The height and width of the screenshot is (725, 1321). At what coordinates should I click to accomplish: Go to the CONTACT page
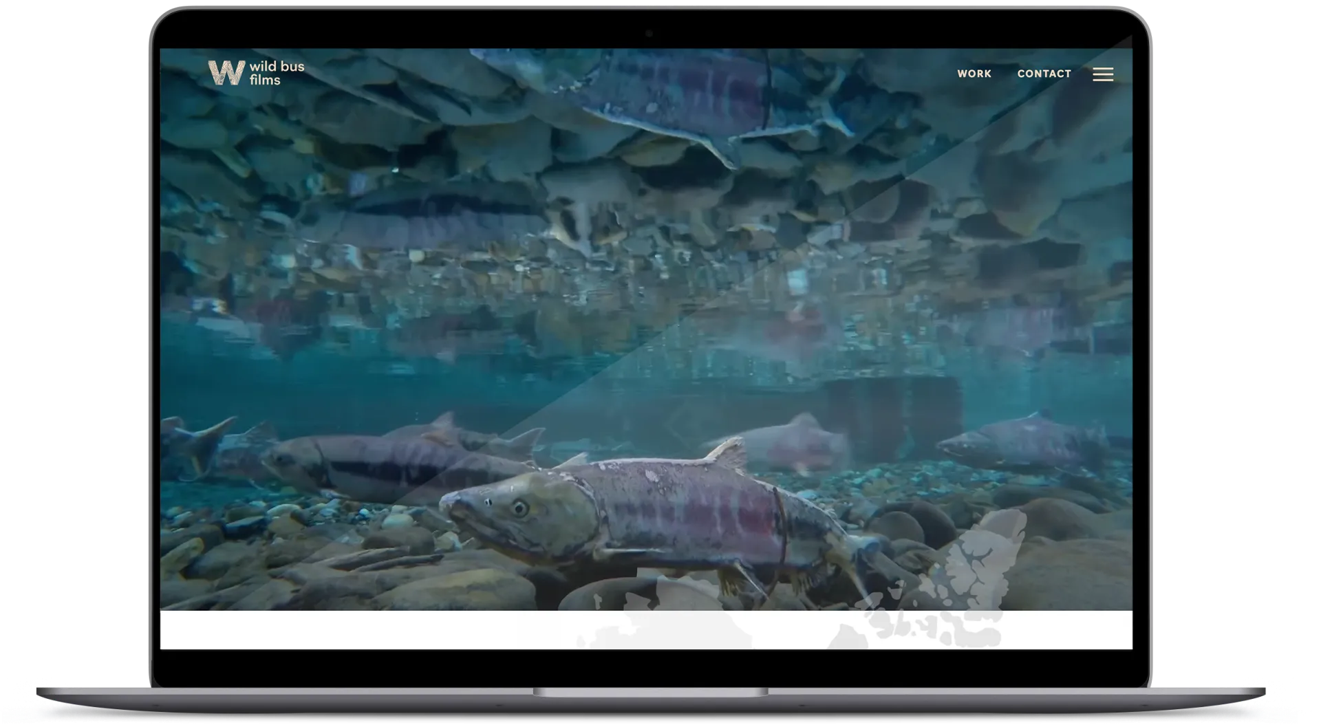(x=1044, y=74)
